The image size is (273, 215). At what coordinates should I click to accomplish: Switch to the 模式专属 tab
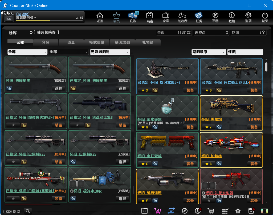point(97,42)
